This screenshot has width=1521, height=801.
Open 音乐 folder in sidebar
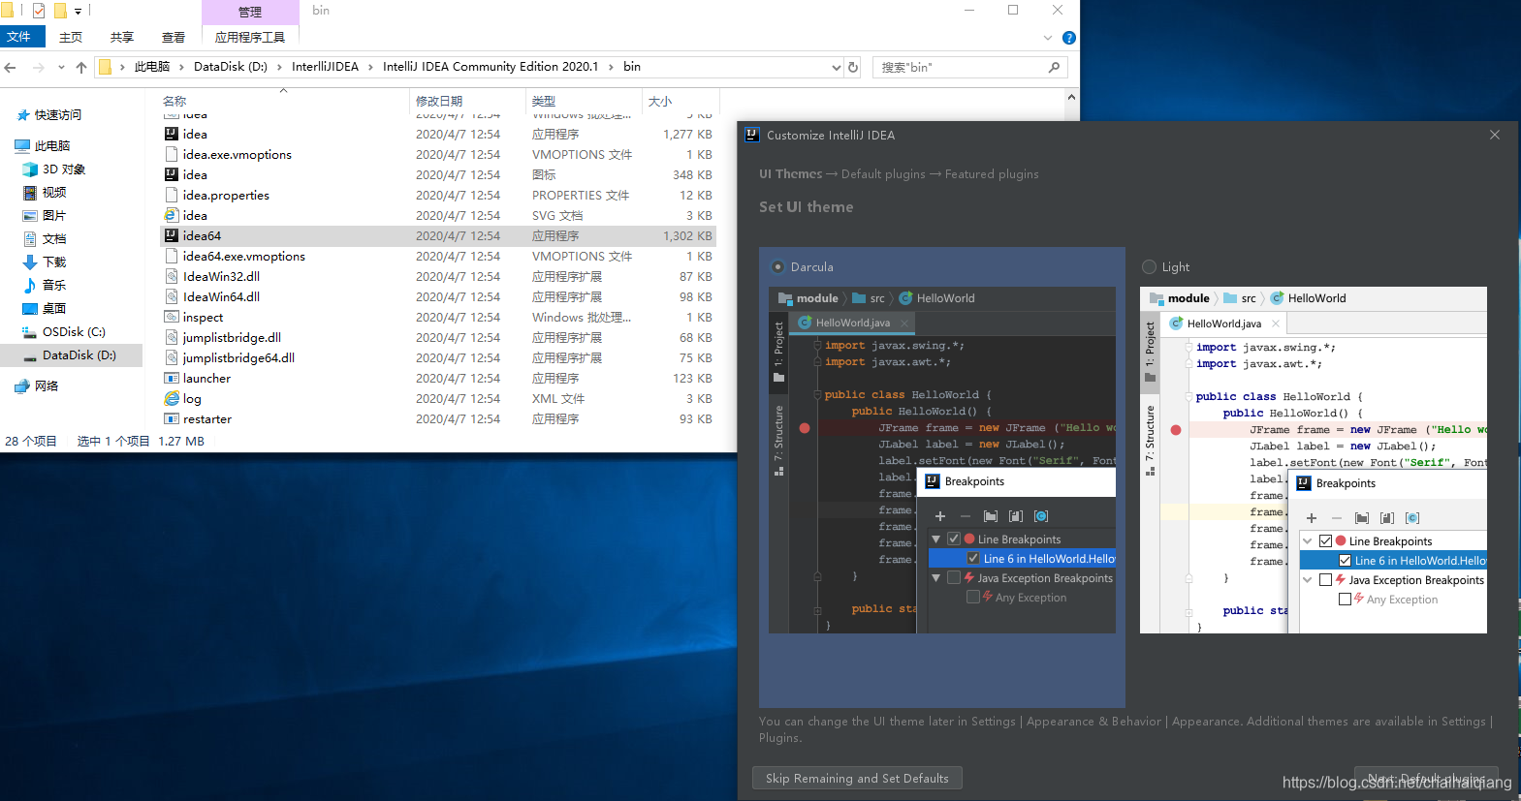click(54, 286)
